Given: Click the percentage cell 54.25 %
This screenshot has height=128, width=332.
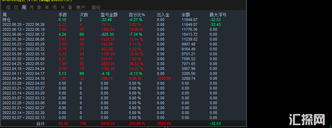Looking at the screenshot, I should click(136, 69).
